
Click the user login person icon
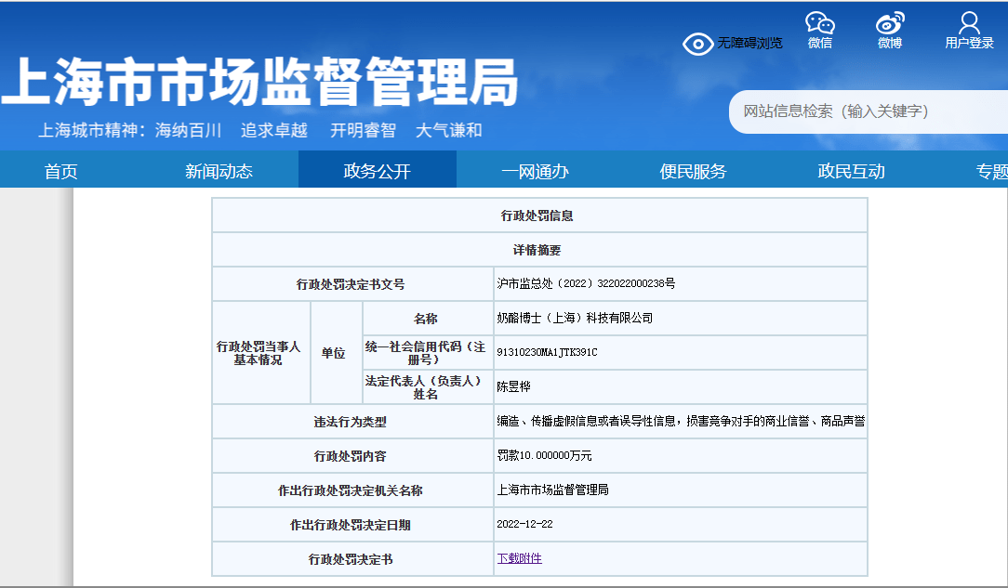click(x=969, y=22)
